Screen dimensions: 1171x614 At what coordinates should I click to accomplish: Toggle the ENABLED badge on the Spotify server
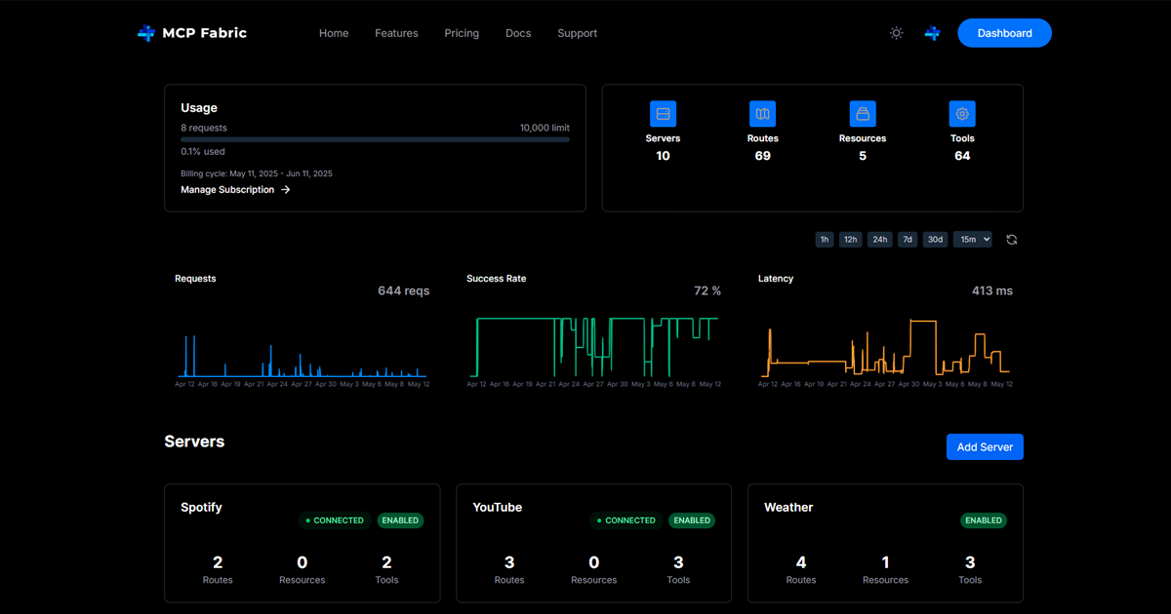[400, 520]
